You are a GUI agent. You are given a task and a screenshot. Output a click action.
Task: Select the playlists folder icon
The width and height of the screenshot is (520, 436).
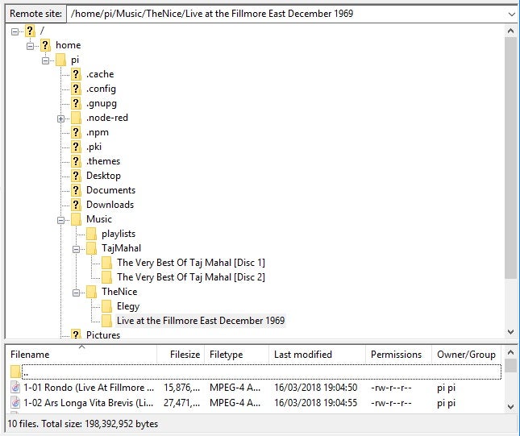(91, 234)
